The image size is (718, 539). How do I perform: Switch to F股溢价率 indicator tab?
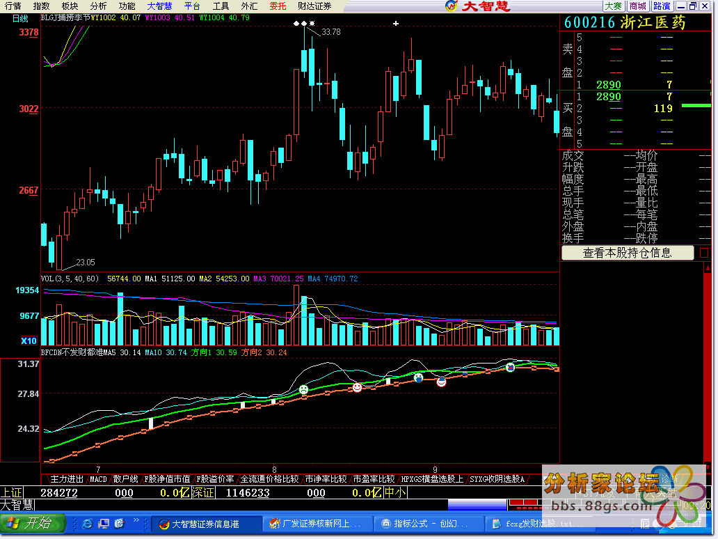click(215, 479)
